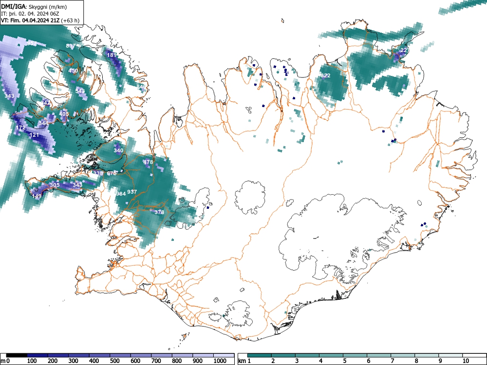This screenshot has width=487, height=365.
Task: Click the 'DMI/IGA: Skyggni (m/km)' title
Action: pyautogui.click(x=34, y=7)
